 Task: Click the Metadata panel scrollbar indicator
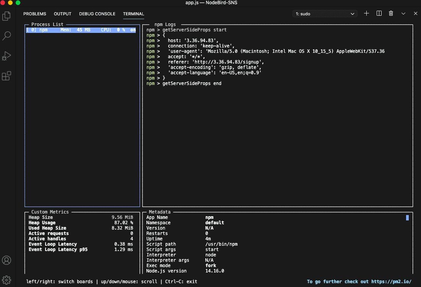[x=407, y=218]
